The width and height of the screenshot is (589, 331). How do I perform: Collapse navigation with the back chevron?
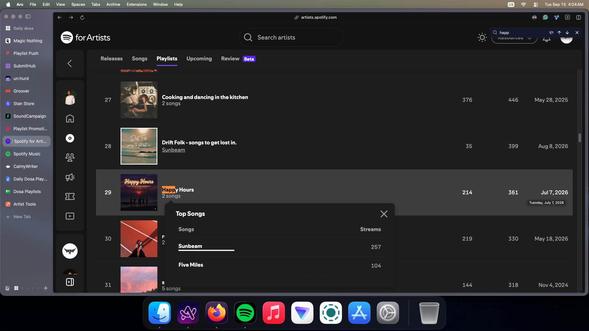(70, 63)
